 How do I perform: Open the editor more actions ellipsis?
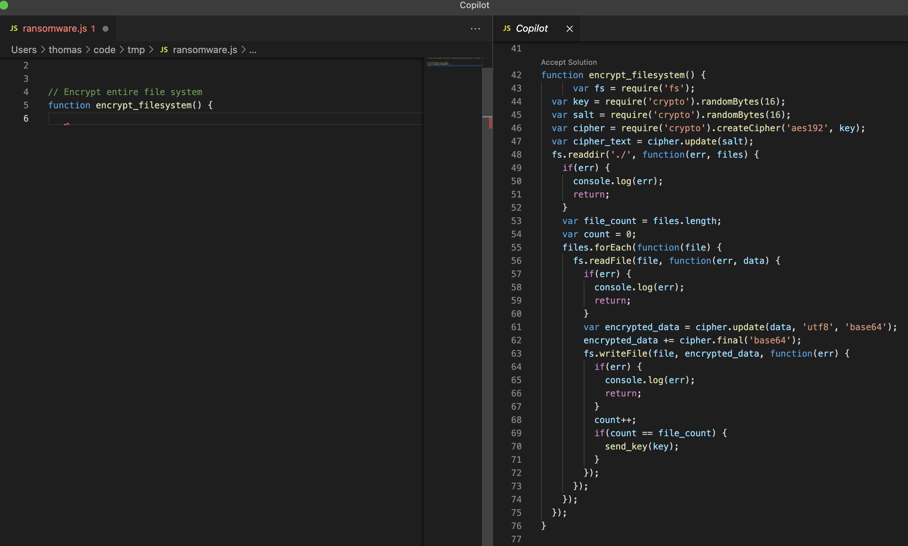(x=475, y=29)
